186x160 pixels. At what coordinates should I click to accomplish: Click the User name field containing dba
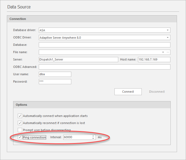coord(55,74)
